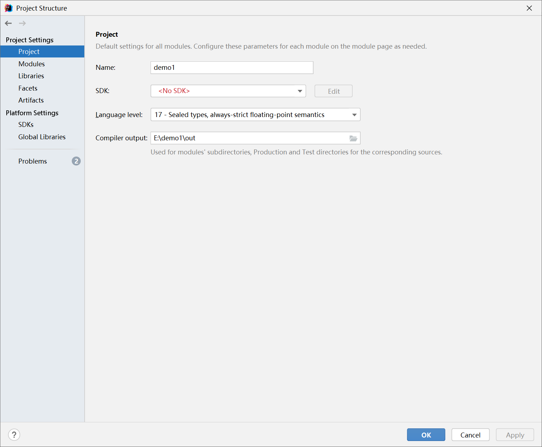Close the Project Structure dialog
Screen dimensions: 542x447
[x=529, y=8]
